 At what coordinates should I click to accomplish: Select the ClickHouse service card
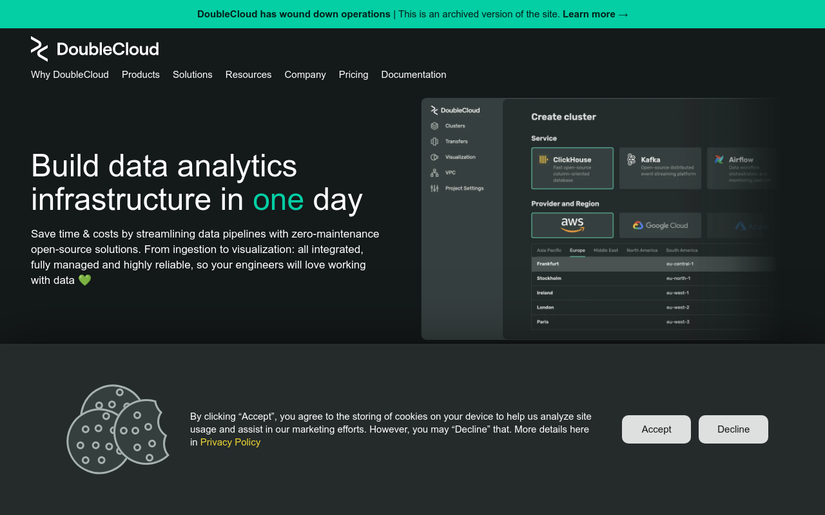572,168
